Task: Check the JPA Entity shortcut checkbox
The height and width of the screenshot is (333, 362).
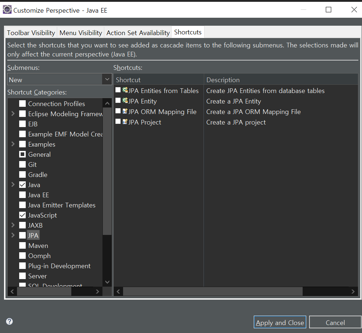Action: (x=118, y=100)
